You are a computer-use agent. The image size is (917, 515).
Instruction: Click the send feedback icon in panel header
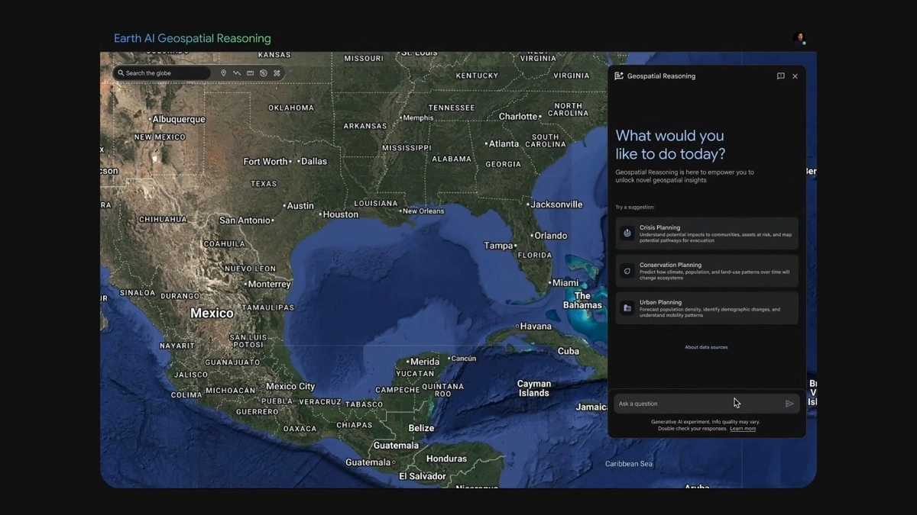coord(780,76)
